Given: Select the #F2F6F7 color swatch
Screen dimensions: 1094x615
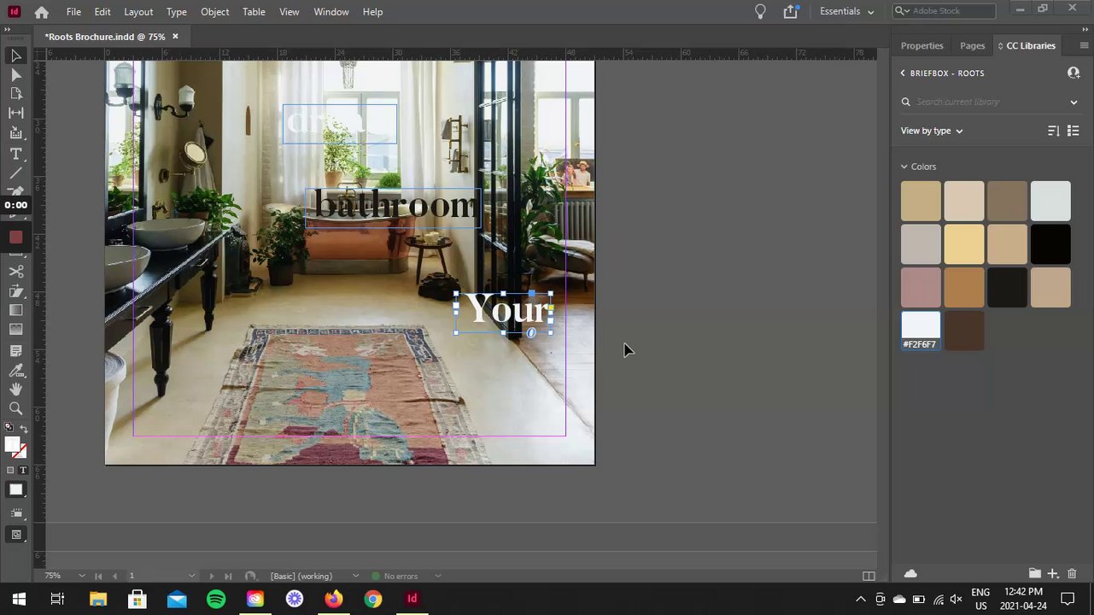Looking at the screenshot, I should point(921,329).
